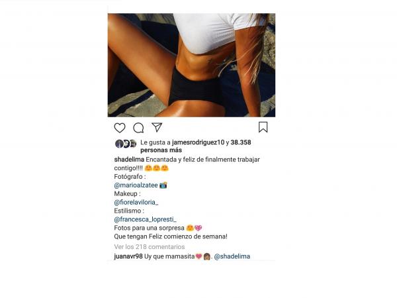397x298 pixels.
Task: Click the hugging emojis after contigo!!!!
Action: (156, 168)
